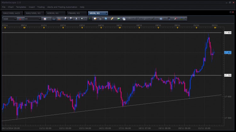Viewport: 236px width, 132px height.
Task: Expand the chart type dropdown arrow
Action: click(49, 19)
